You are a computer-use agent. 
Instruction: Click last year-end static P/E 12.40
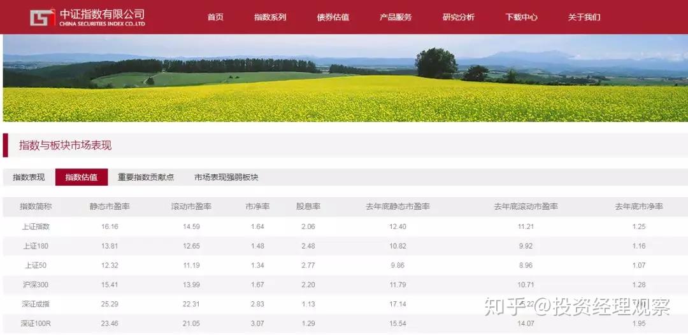click(x=398, y=227)
